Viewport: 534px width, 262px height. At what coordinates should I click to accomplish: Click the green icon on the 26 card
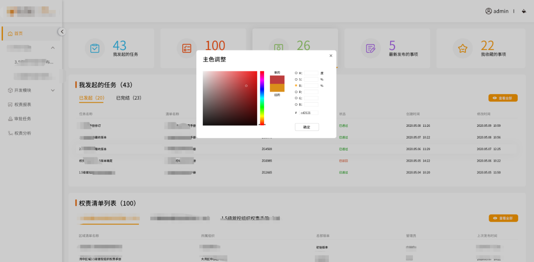click(278, 48)
